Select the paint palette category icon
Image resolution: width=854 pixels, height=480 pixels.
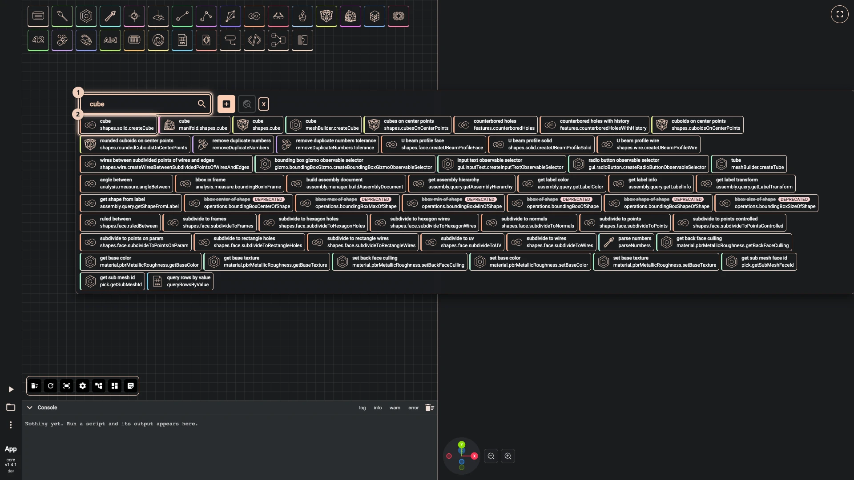[x=86, y=40]
